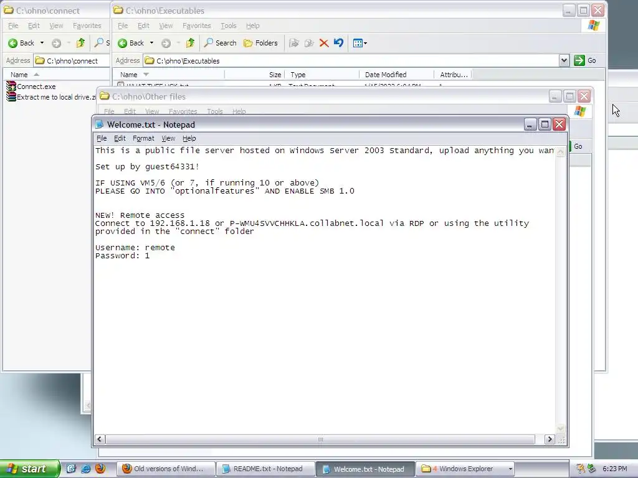Click connect window address field path

click(72, 61)
